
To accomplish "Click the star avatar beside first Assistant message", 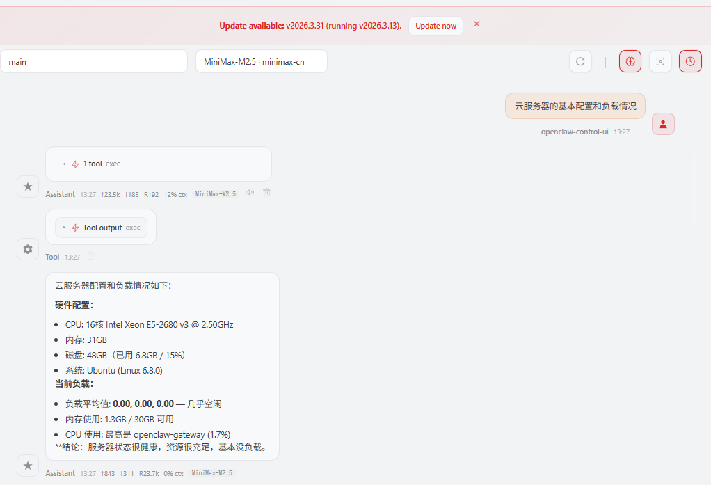I will click(x=28, y=186).
